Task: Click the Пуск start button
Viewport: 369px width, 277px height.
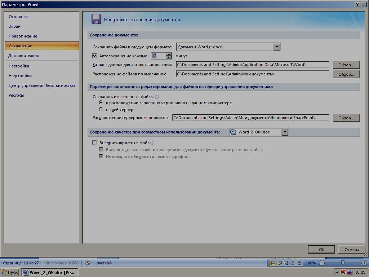Action: click(x=10, y=272)
